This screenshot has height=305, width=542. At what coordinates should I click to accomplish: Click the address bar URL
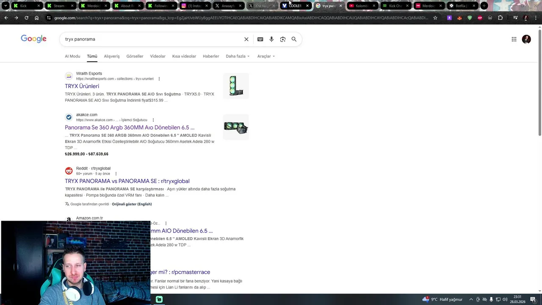click(x=241, y=18)
